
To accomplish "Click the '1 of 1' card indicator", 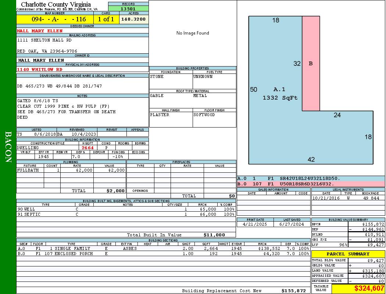I will [106, 19].
